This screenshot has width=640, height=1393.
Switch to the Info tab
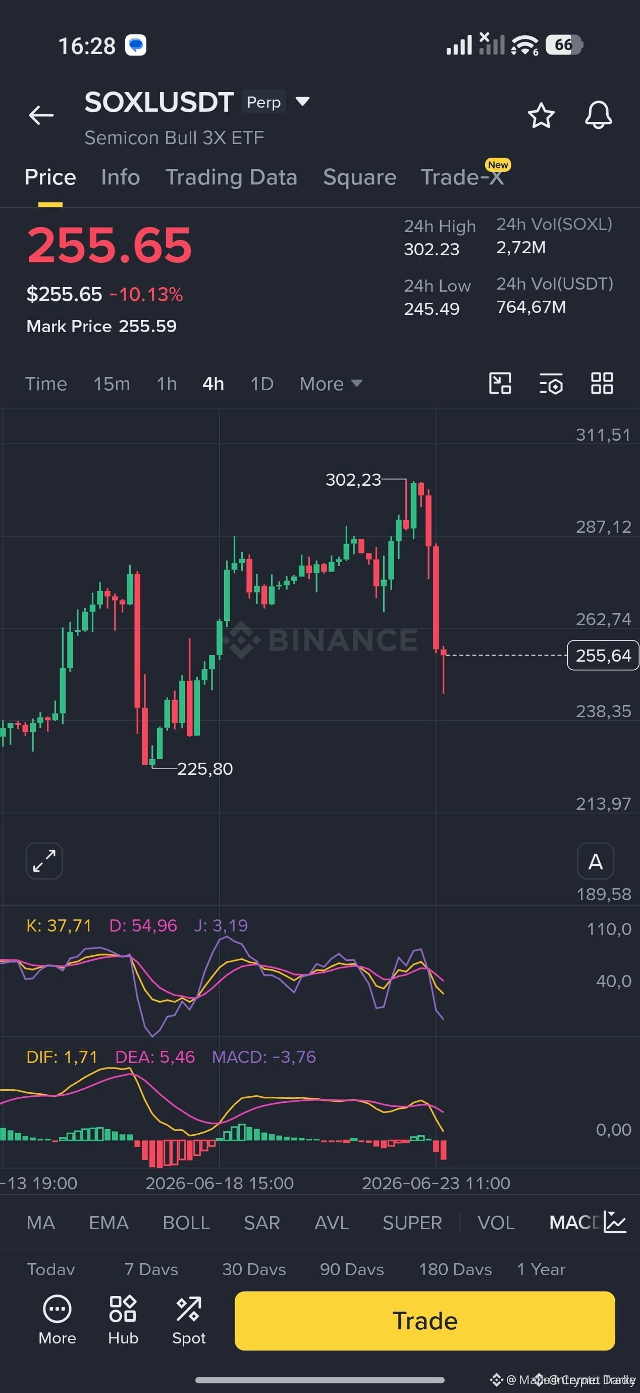click(121, 177)
